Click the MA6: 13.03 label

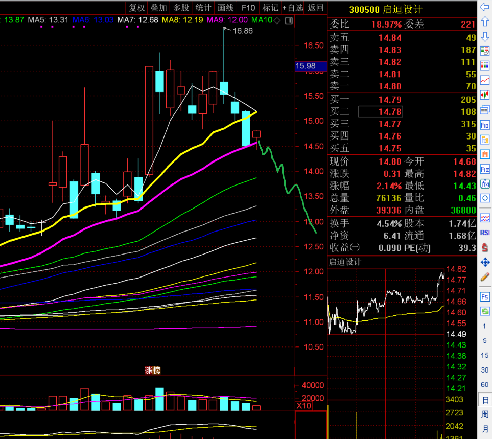tap(93, 20)
